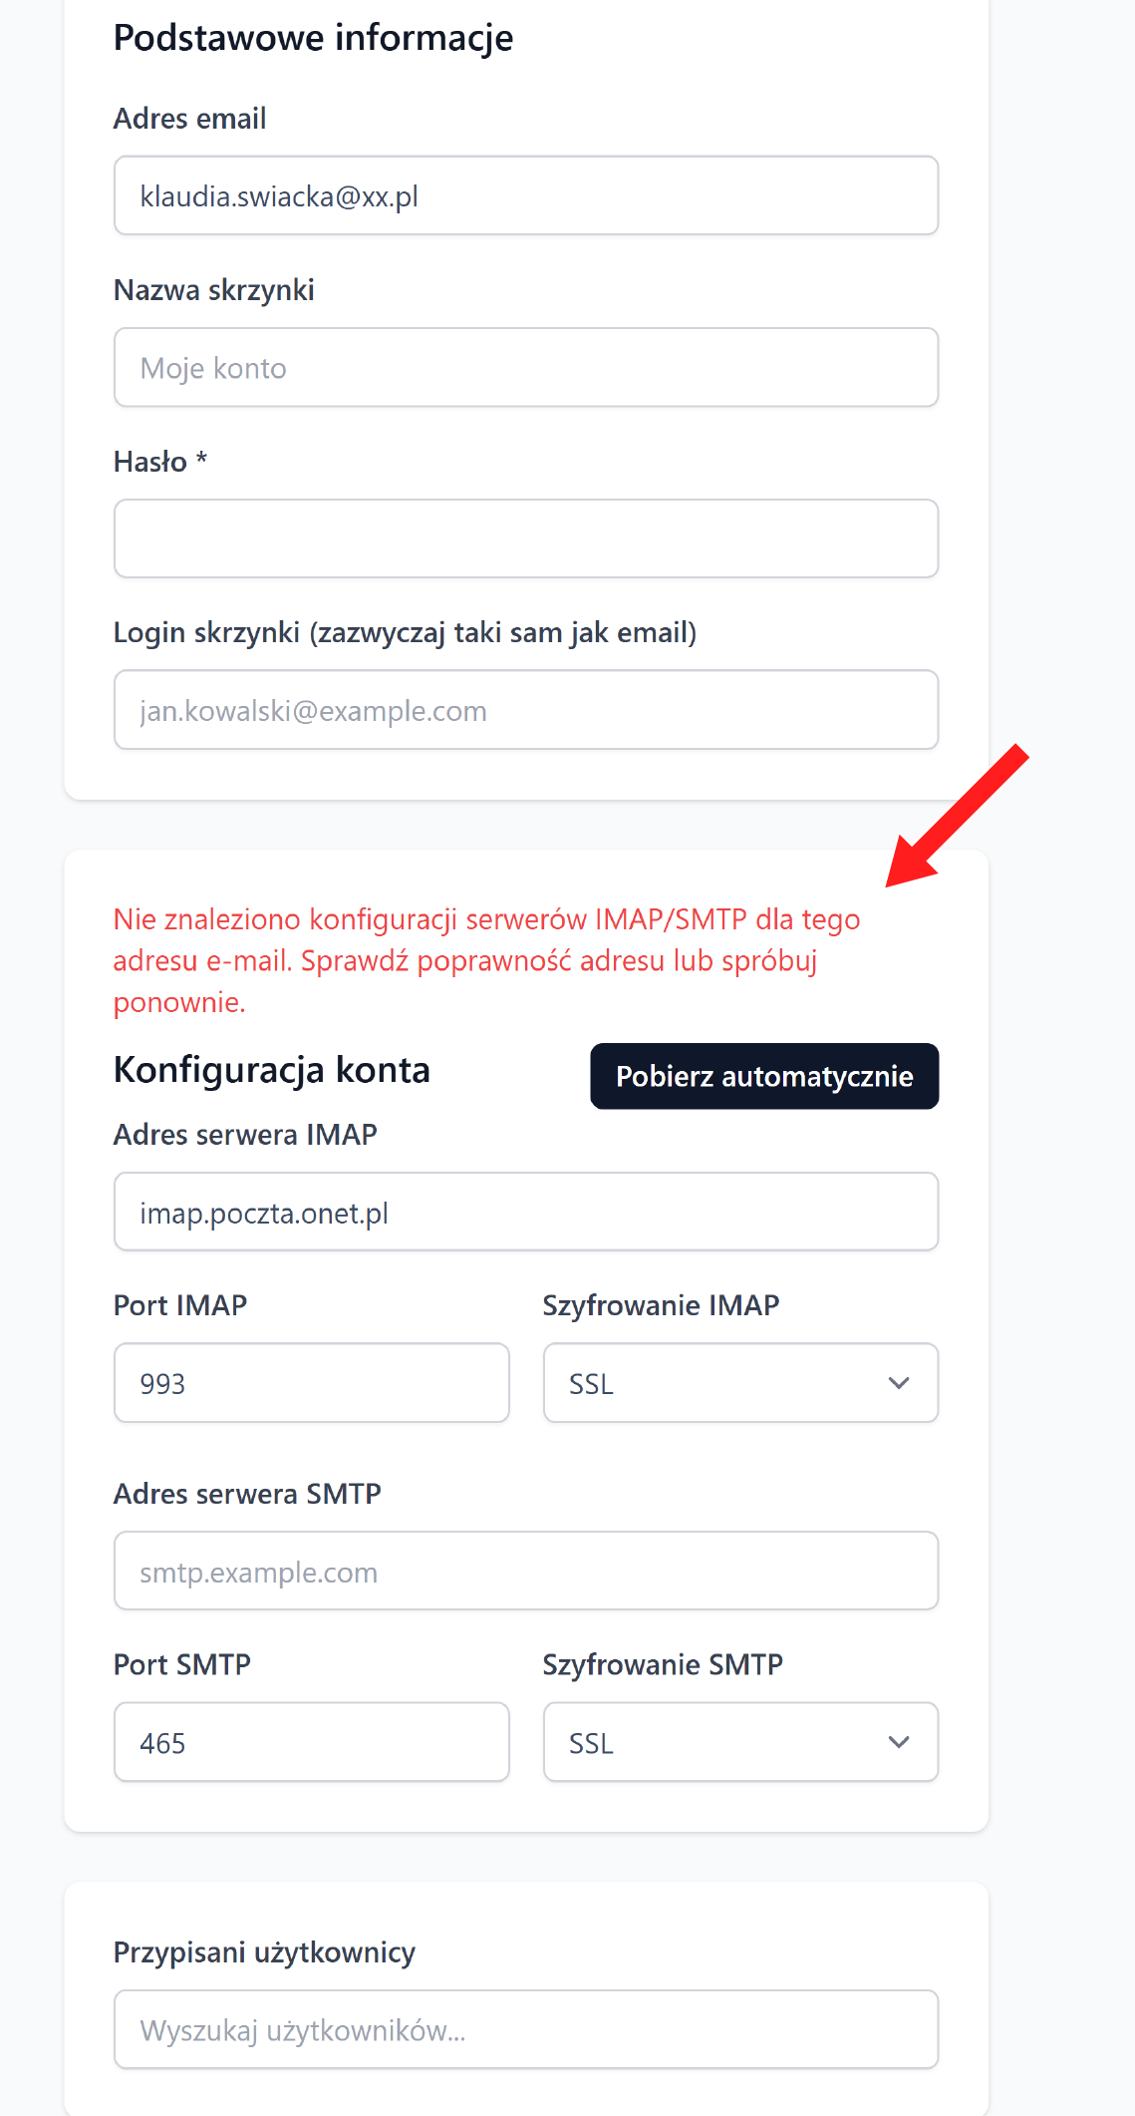
Task: Click the Konfiguracja konta heading
Action: [271, 1070]
